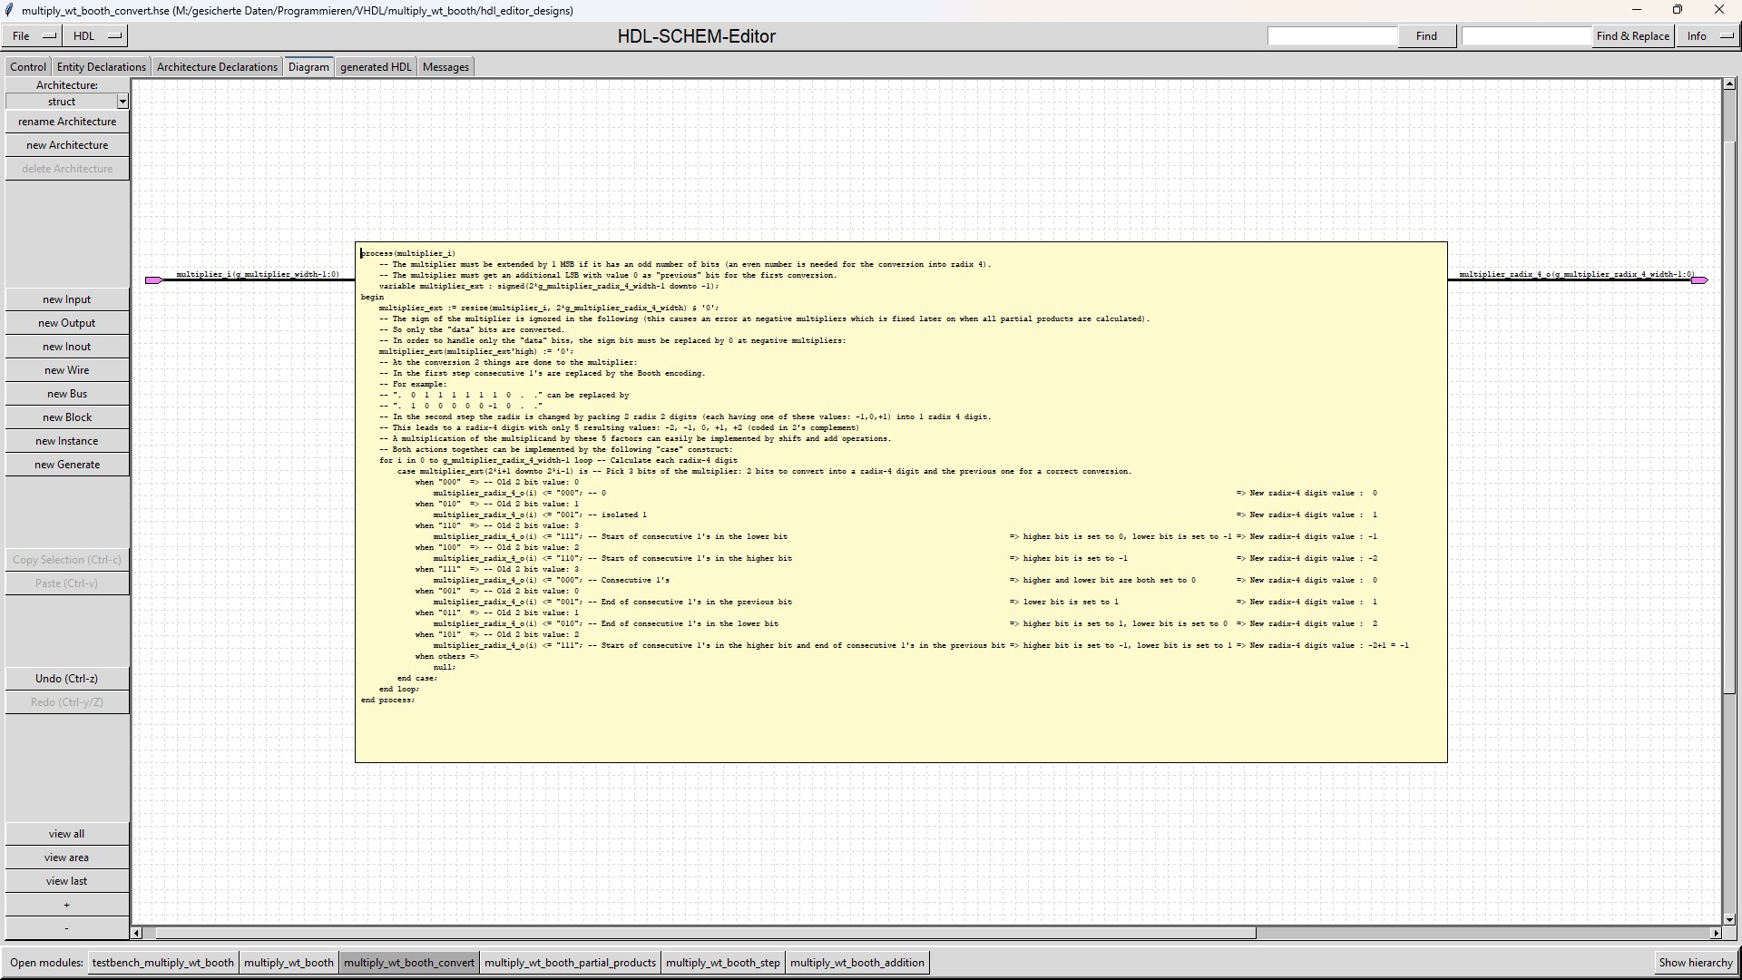Open the Info menu
Viewport: 1742px width, 980px height.
[1708, 36]
